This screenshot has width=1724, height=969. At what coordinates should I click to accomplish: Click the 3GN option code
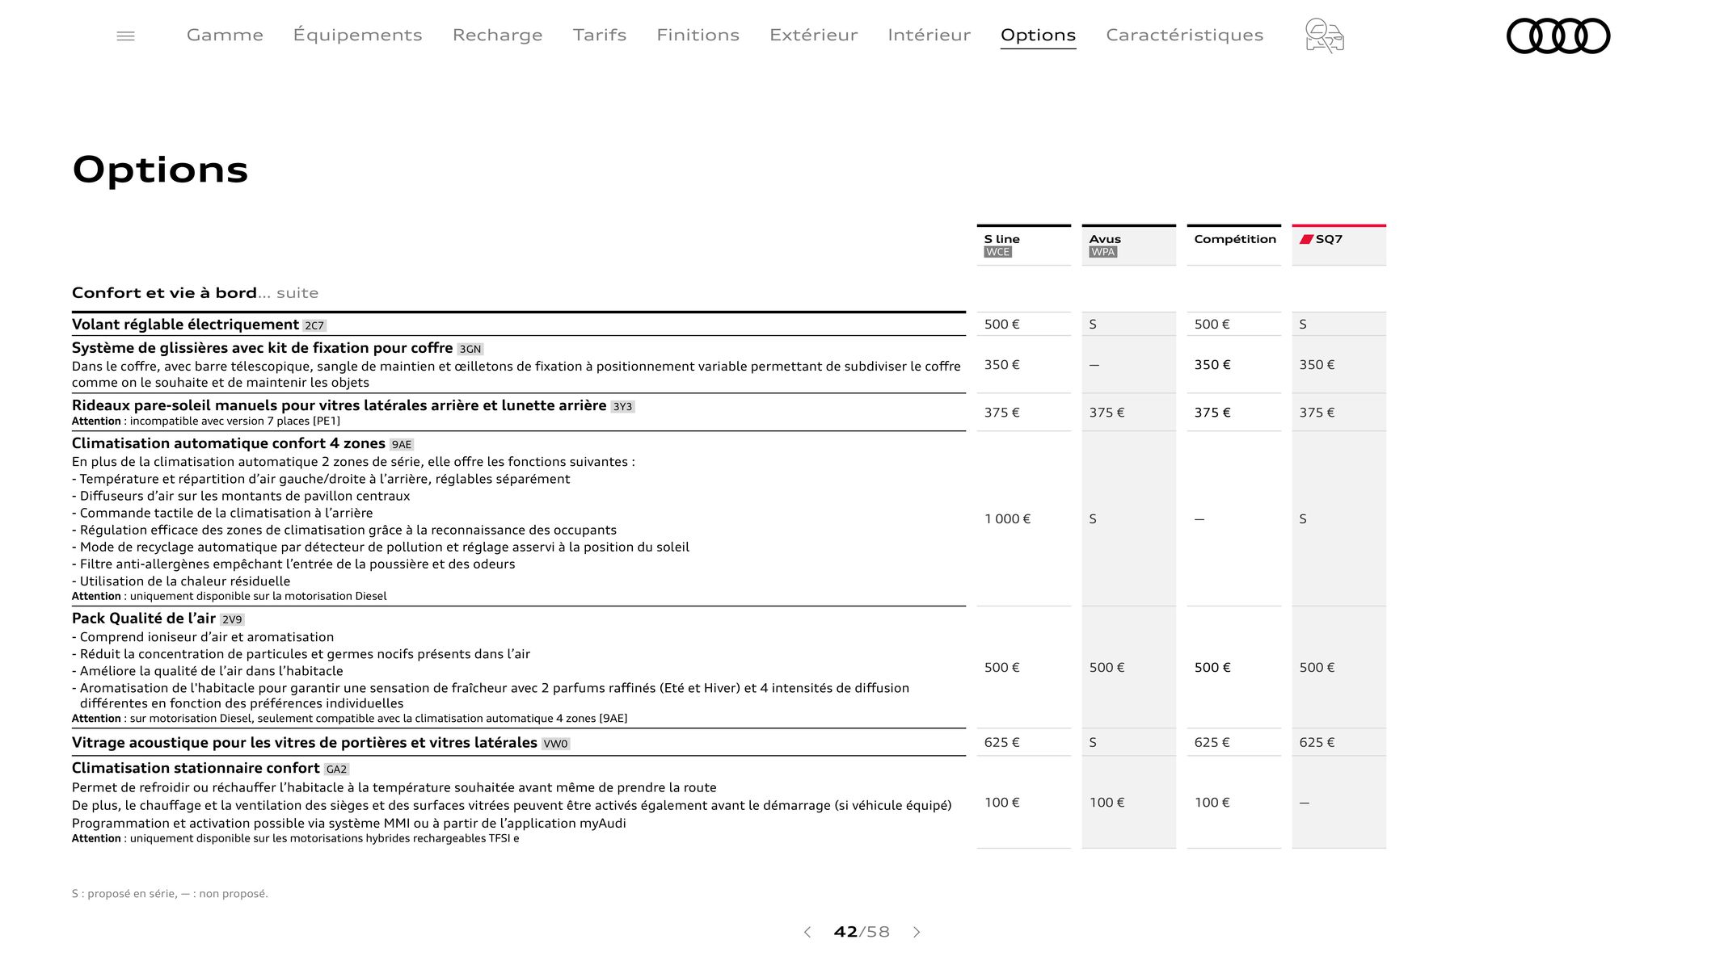pyautogui.click(x=470, y=349)
